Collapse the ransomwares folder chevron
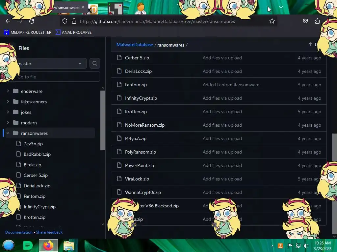 coord(8,133)
